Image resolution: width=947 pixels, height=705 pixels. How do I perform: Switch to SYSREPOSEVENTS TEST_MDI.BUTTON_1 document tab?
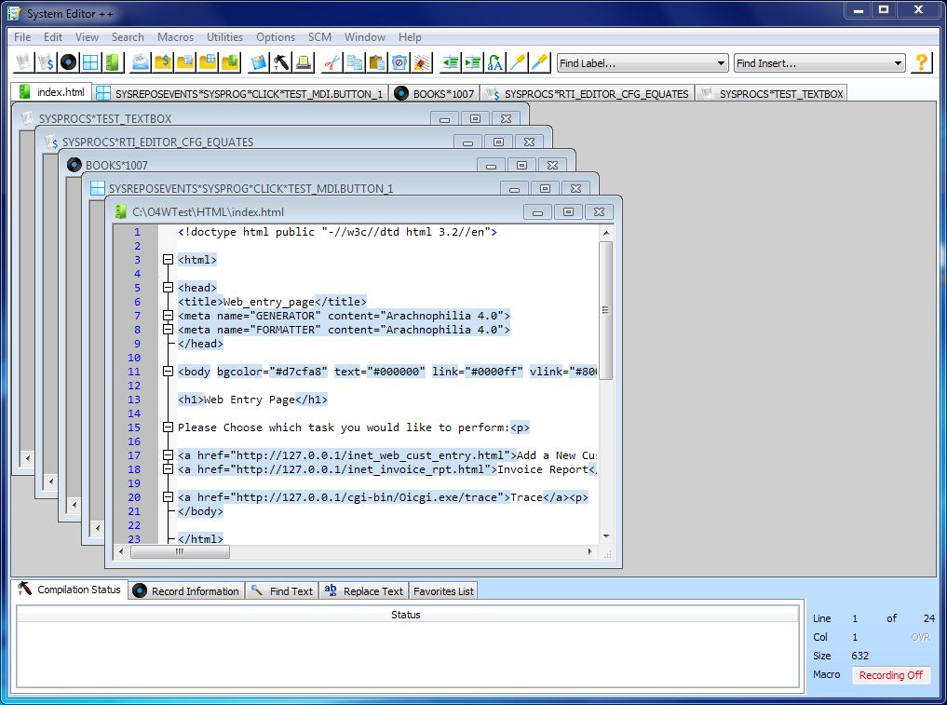(239, 93)
